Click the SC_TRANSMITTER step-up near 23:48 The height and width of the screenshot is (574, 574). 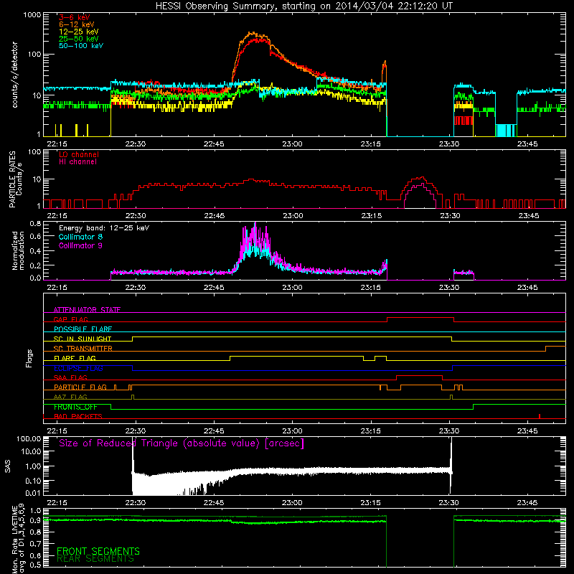(546, 349)
